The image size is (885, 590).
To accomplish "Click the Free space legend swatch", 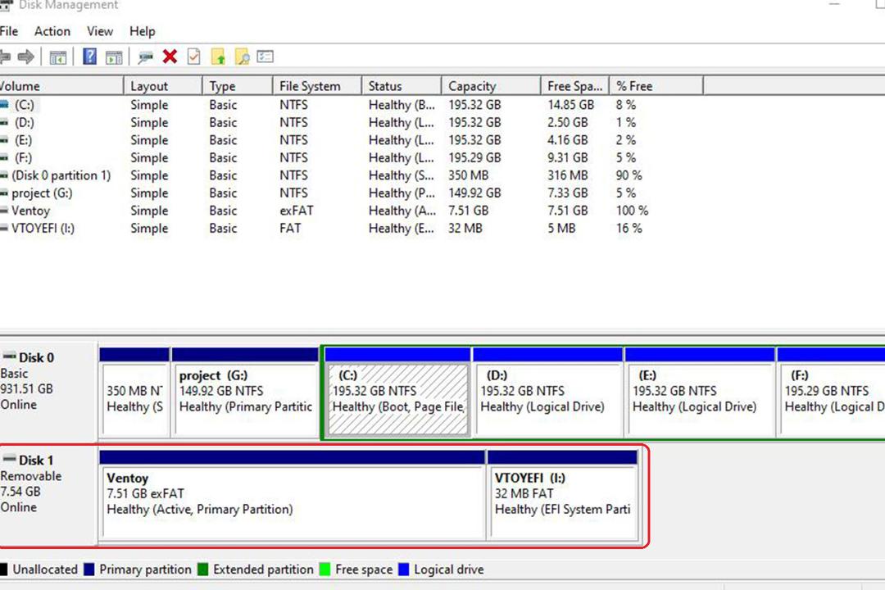I will [324, 570].
